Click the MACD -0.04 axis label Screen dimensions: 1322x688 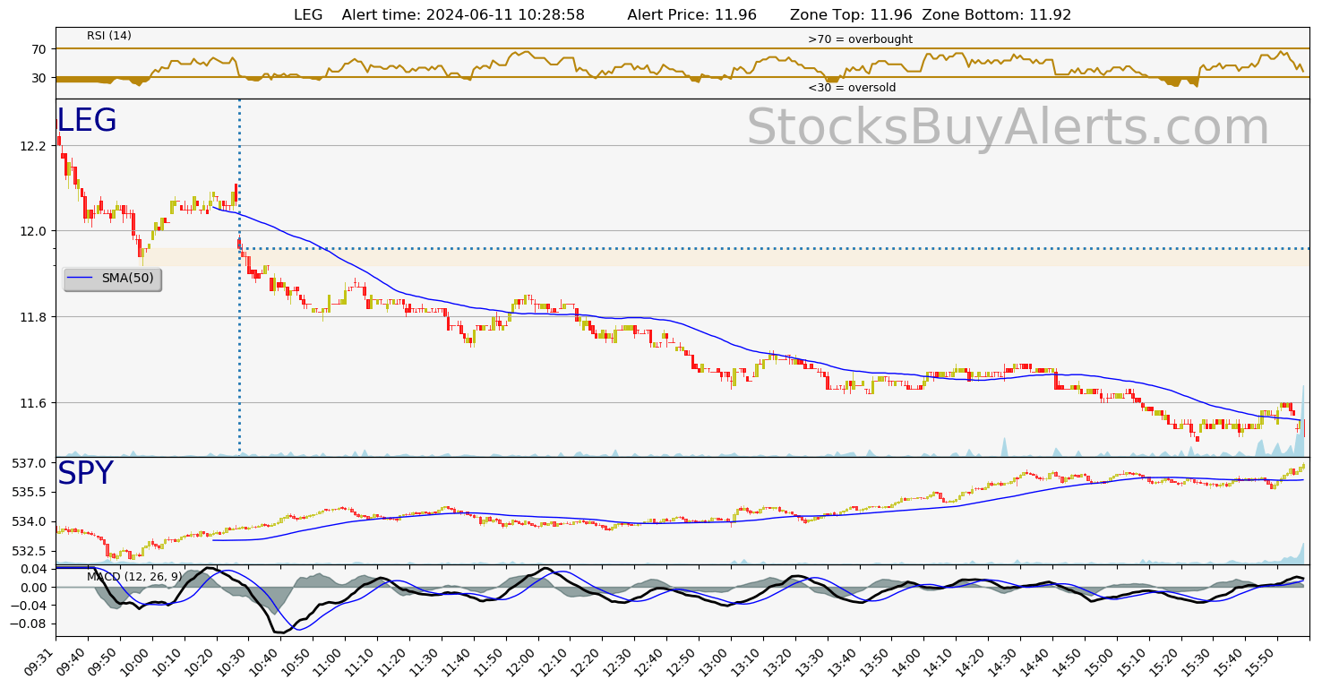coord(28,606)
